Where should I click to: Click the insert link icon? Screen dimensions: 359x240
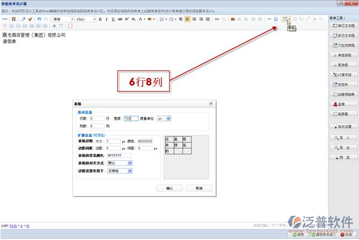coord(217,19)
